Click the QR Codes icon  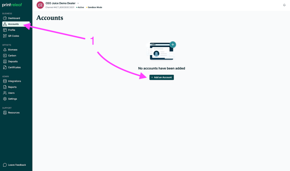click(x=5, y=36)
